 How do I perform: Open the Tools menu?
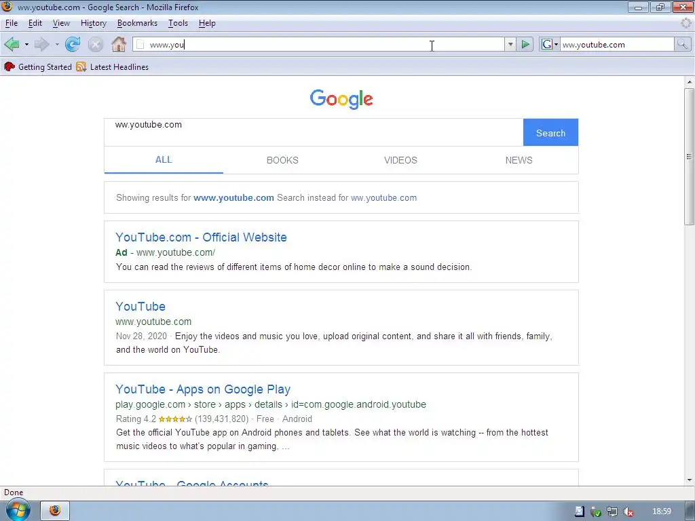179,23
